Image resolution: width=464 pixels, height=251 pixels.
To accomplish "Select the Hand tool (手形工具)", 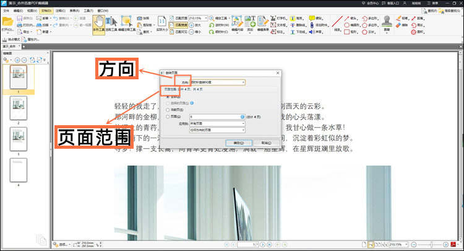I will [98, 24].
